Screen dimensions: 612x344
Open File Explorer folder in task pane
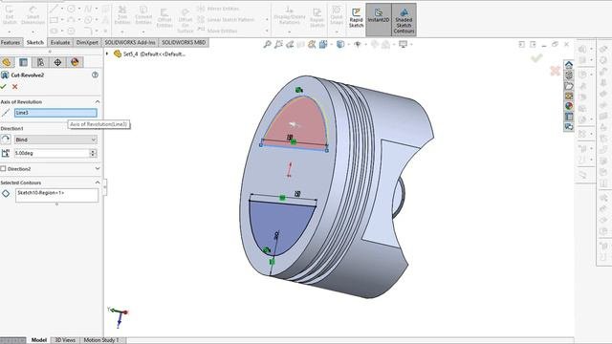pos(569,85)
